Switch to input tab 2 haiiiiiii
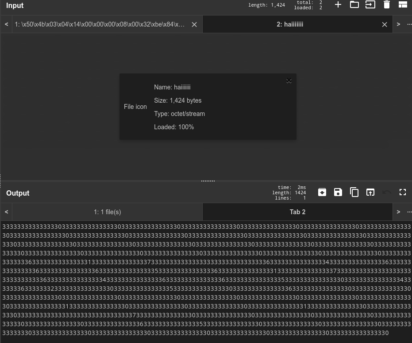412x343 pixels. tap(290, 24)
